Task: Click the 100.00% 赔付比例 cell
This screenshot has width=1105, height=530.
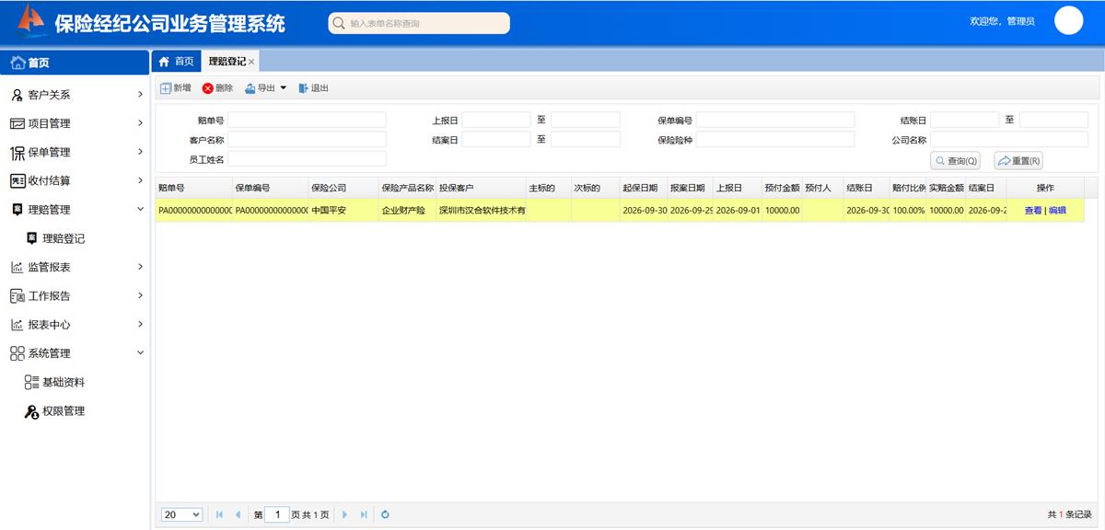Action: pyautogui.click(x=908, y=211)
